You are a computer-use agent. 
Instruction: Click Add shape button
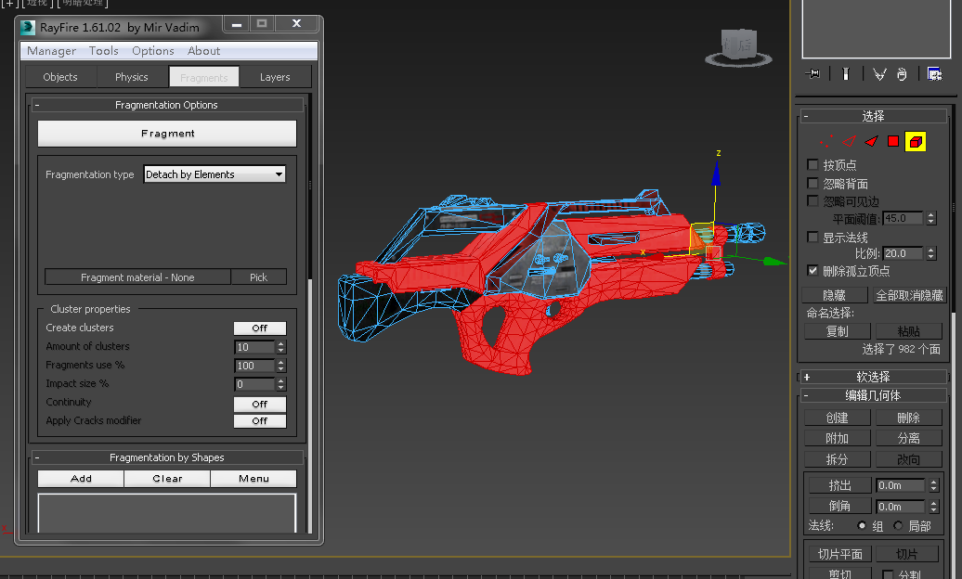[x=81, y=479]
